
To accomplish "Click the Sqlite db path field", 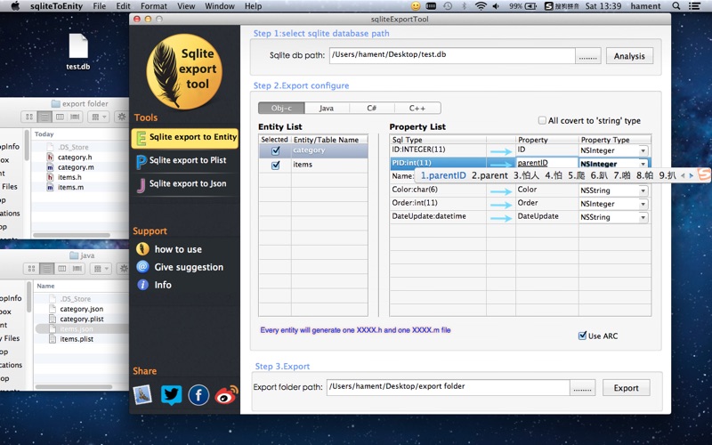I will click(452, 55).
